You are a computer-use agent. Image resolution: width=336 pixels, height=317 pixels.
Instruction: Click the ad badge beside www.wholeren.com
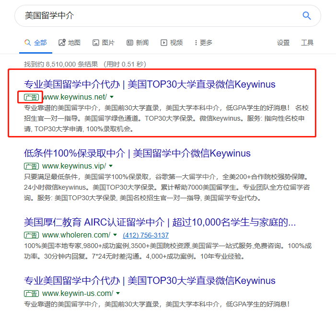[x=32, y=235]
